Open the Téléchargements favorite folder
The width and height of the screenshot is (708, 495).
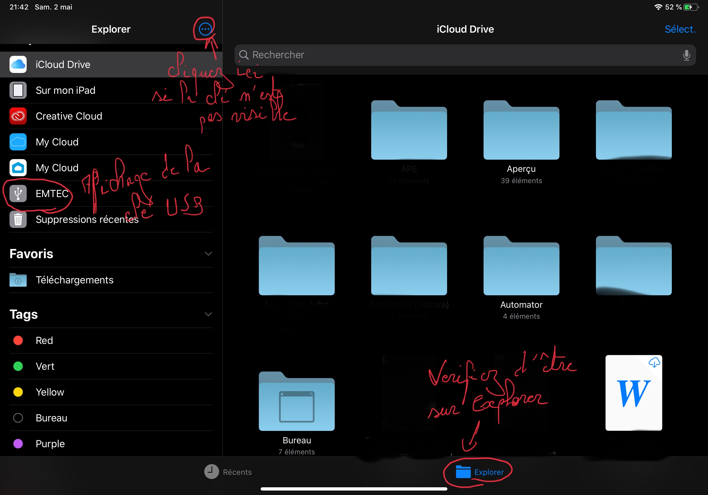(74, 280)
